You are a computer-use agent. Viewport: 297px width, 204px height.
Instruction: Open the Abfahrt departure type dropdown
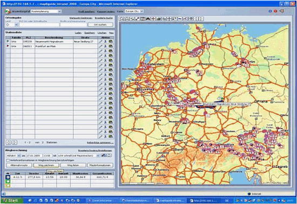pyautogui.click(x=13, y=155)
